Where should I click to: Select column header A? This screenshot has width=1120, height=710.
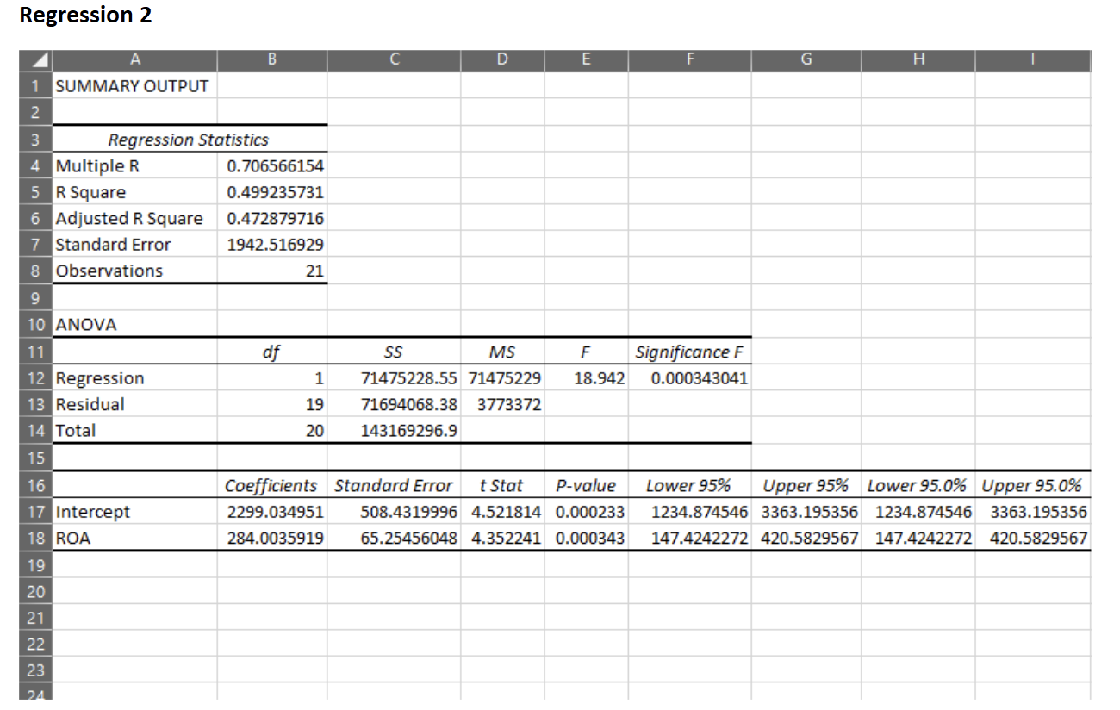tap(134, 59)
